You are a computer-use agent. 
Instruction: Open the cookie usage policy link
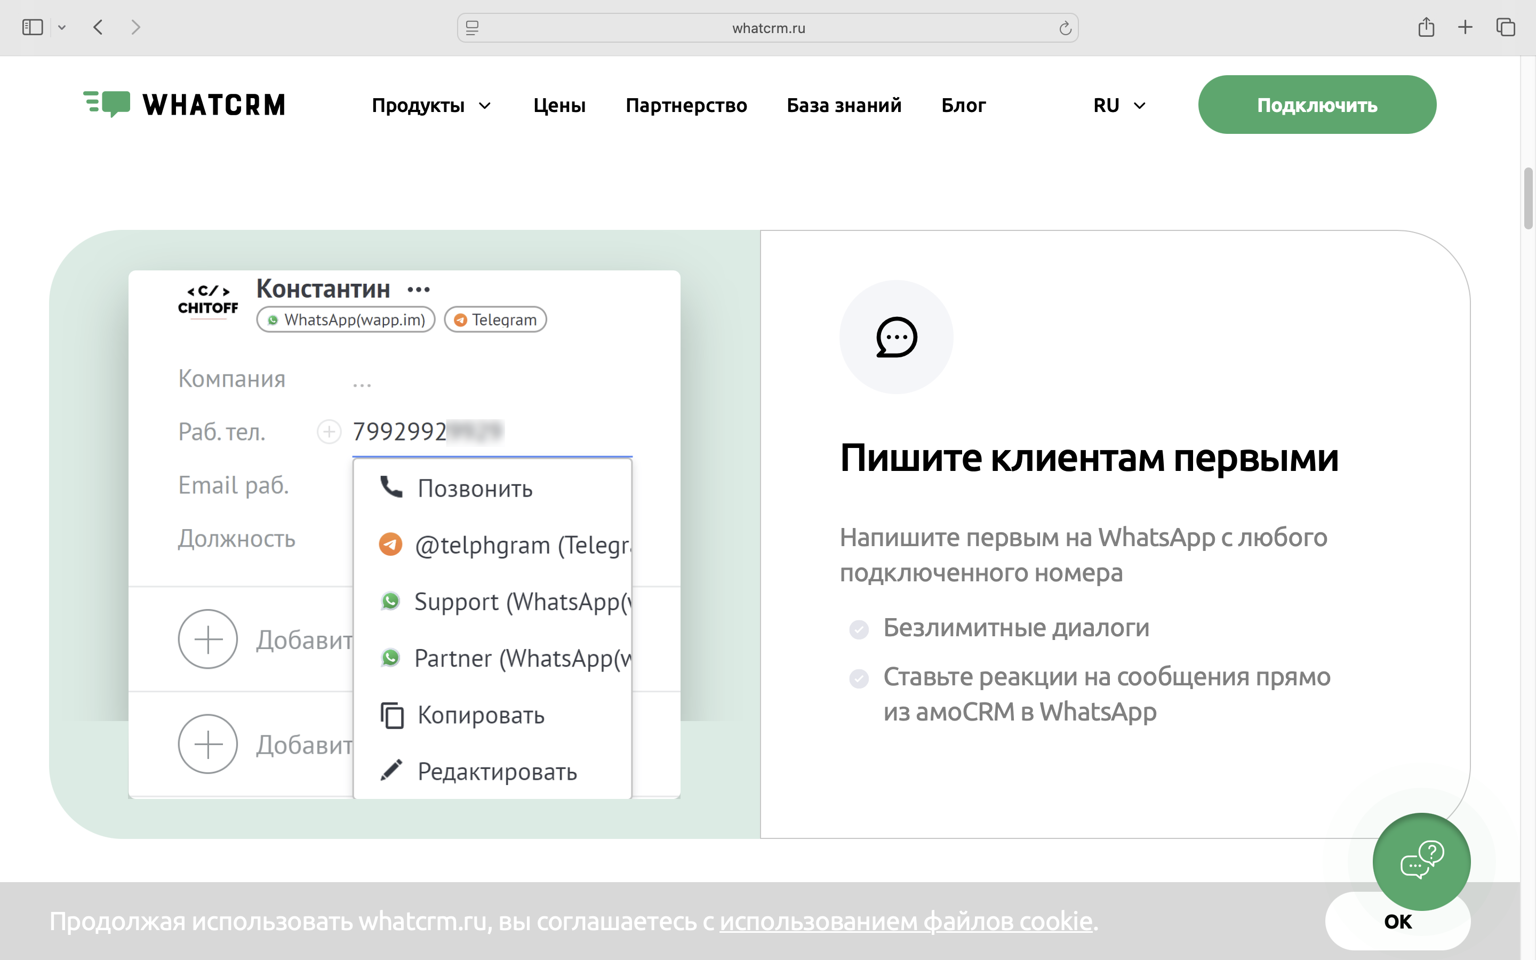pos(906,921)
